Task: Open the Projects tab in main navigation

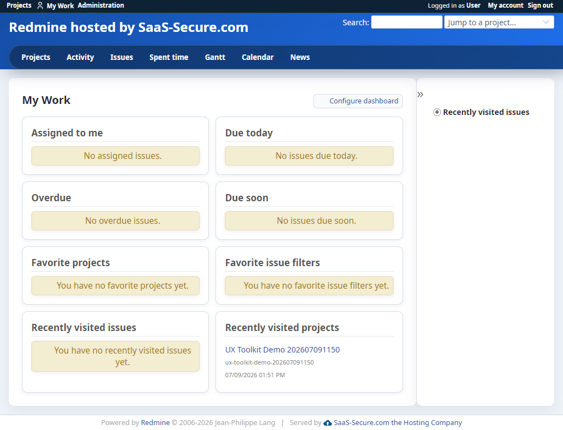Action: click(36, 57)
